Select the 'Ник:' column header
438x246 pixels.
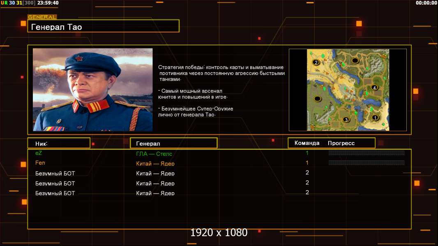[x=59, y=143]
